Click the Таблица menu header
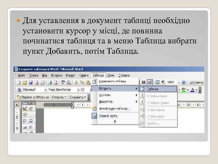The image size is (218, 164). pyautogui.click(x=98, y=75)
